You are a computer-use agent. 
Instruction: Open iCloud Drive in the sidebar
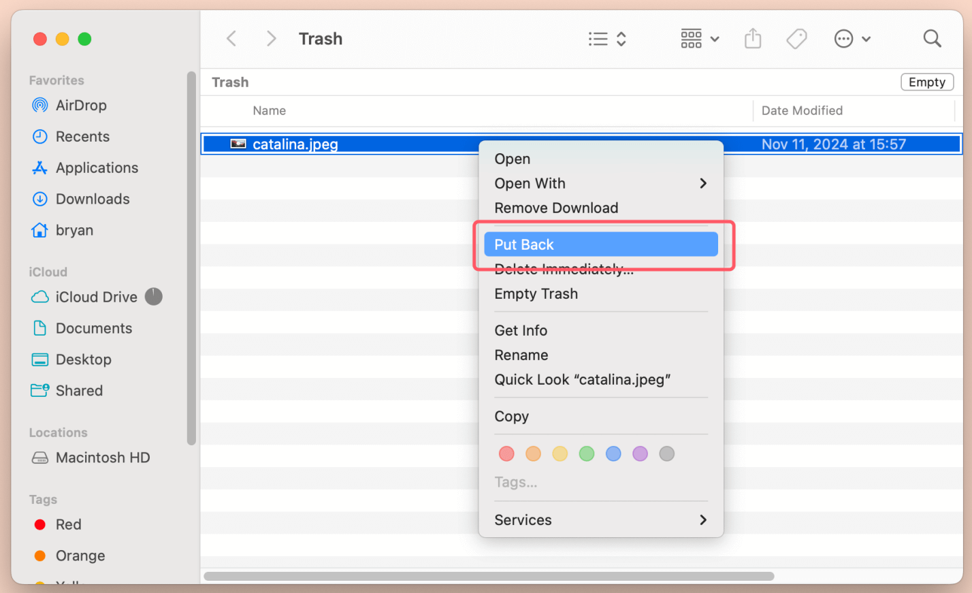click(x=96, y=298)
